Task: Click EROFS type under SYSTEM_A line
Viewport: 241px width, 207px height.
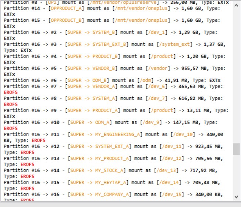Action: coord(11,104)
